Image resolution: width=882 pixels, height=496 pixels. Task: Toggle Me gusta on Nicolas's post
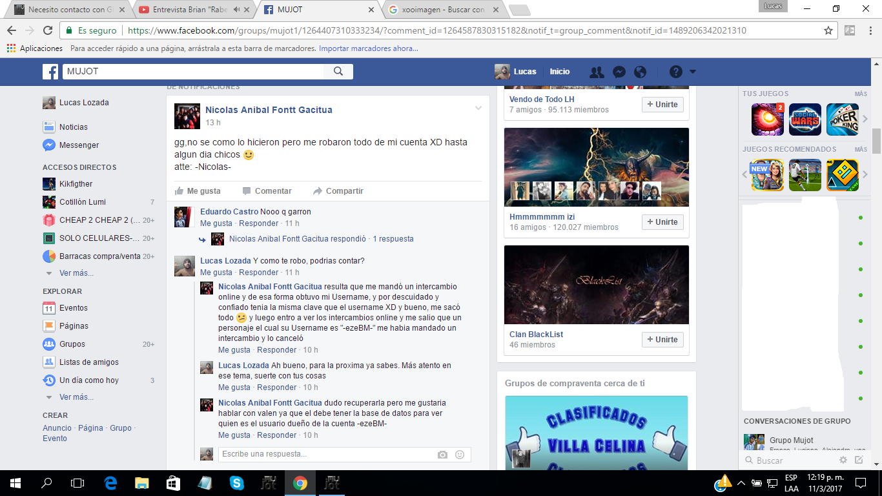(198, 191)
